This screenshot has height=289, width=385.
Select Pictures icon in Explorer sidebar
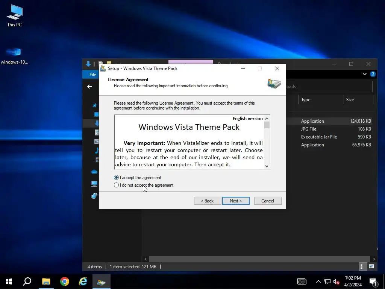[97, 141]
